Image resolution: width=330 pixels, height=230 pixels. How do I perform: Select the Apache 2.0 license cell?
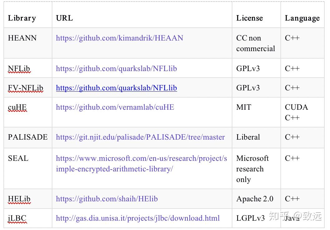point(255,199)
